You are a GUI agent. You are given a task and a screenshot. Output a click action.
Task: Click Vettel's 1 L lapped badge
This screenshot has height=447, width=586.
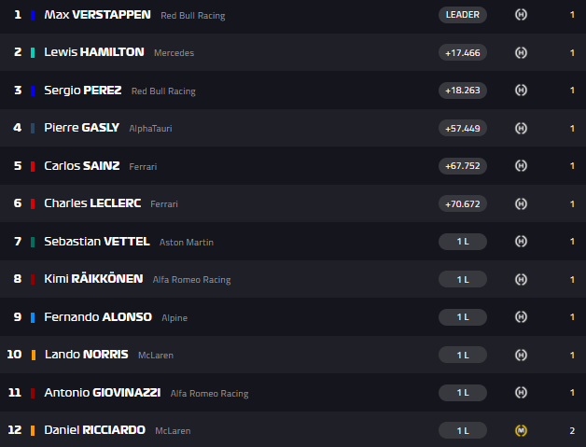pyautogui.click(x=462, y=242)
